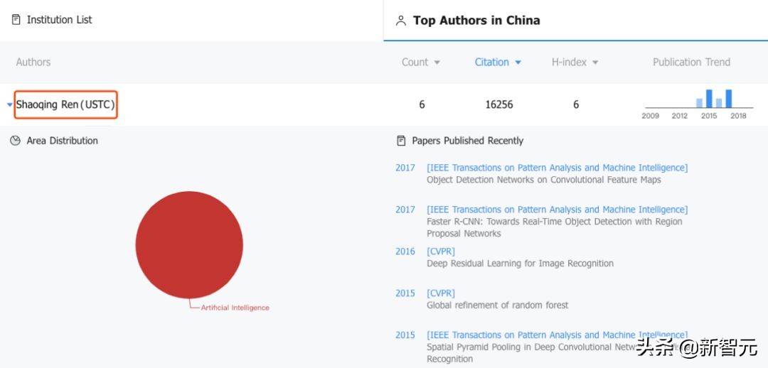Open the 2016 CVPR venue link

(x=441, y=251)
